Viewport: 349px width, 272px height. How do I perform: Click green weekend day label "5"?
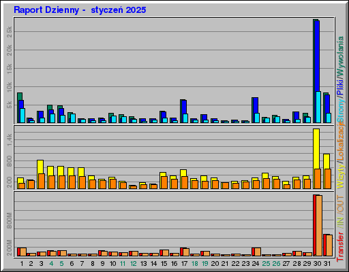click(x=61, y=264)
